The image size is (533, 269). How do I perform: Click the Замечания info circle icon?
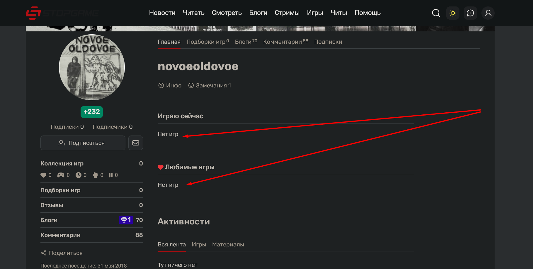pyautogui.click(x=191, y=85)
